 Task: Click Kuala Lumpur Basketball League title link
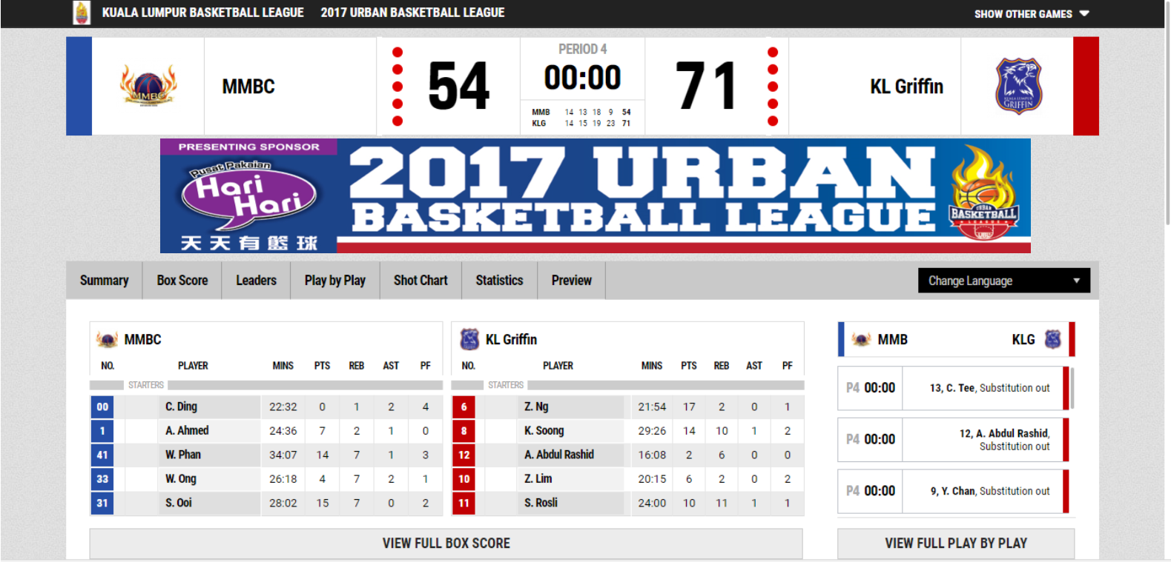tap(202, 13)
